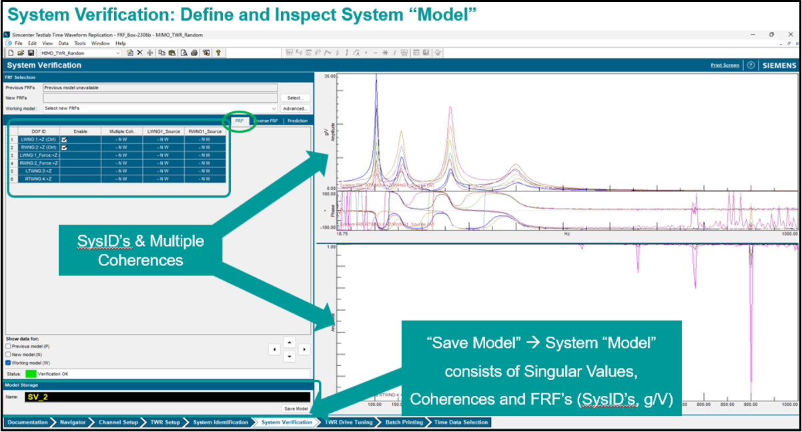Image resolution: width=802 pixels, height=432 pixels.
Task: Expand the Working model FRFs dropdown
Action: (274, 108)
